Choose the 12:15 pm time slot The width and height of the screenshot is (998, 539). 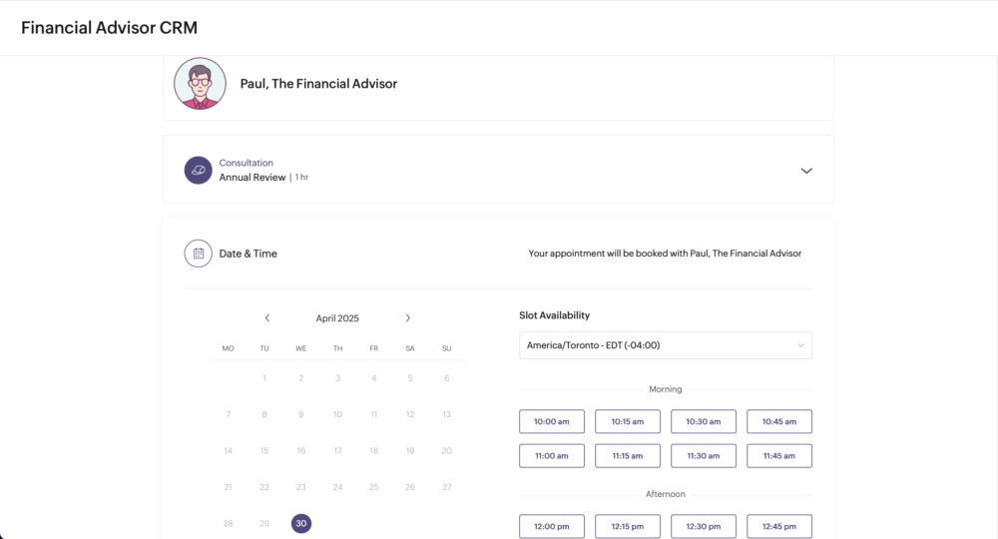[627, 526]
